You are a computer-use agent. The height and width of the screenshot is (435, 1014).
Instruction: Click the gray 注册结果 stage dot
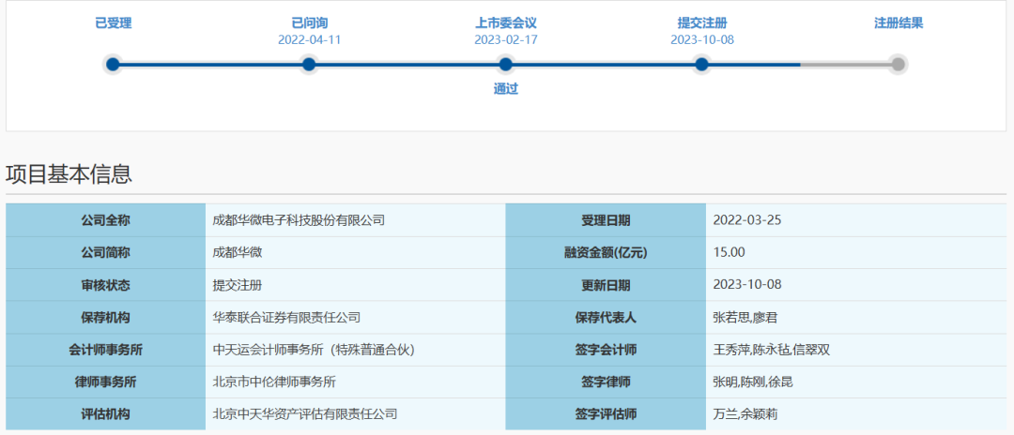tap(898, 65)
